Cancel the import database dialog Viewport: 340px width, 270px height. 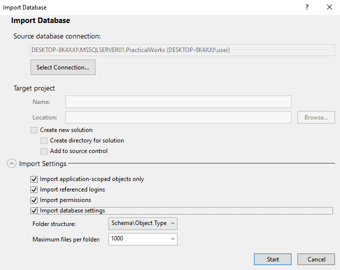tap(316, 259)
